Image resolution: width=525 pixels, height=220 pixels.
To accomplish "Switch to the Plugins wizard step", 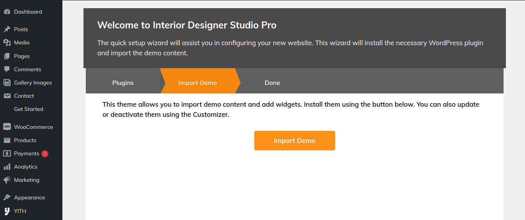I will point(123,83).
